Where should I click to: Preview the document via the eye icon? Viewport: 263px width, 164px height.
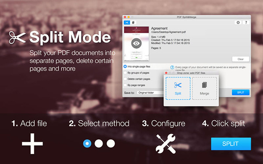click(136, 43)
